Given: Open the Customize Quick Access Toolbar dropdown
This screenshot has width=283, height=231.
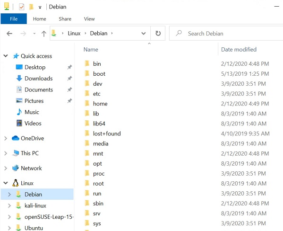Looking at the screenshot, I should (40, 7).
